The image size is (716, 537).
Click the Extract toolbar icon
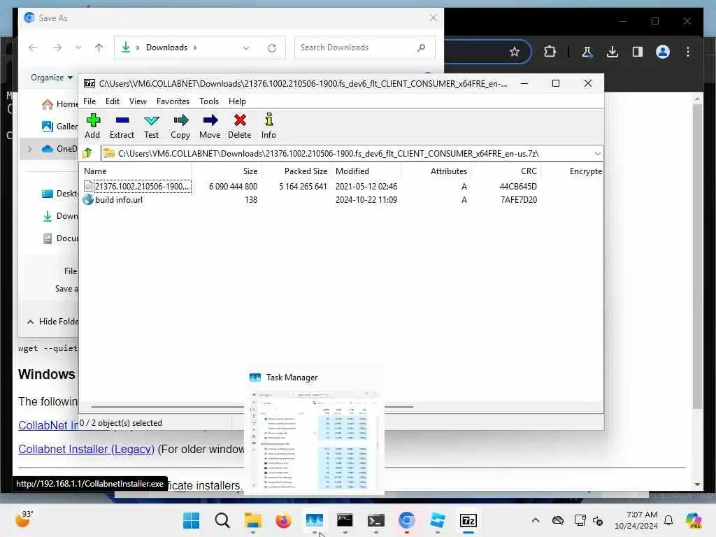pyautogui.click(x=122, y=126)
